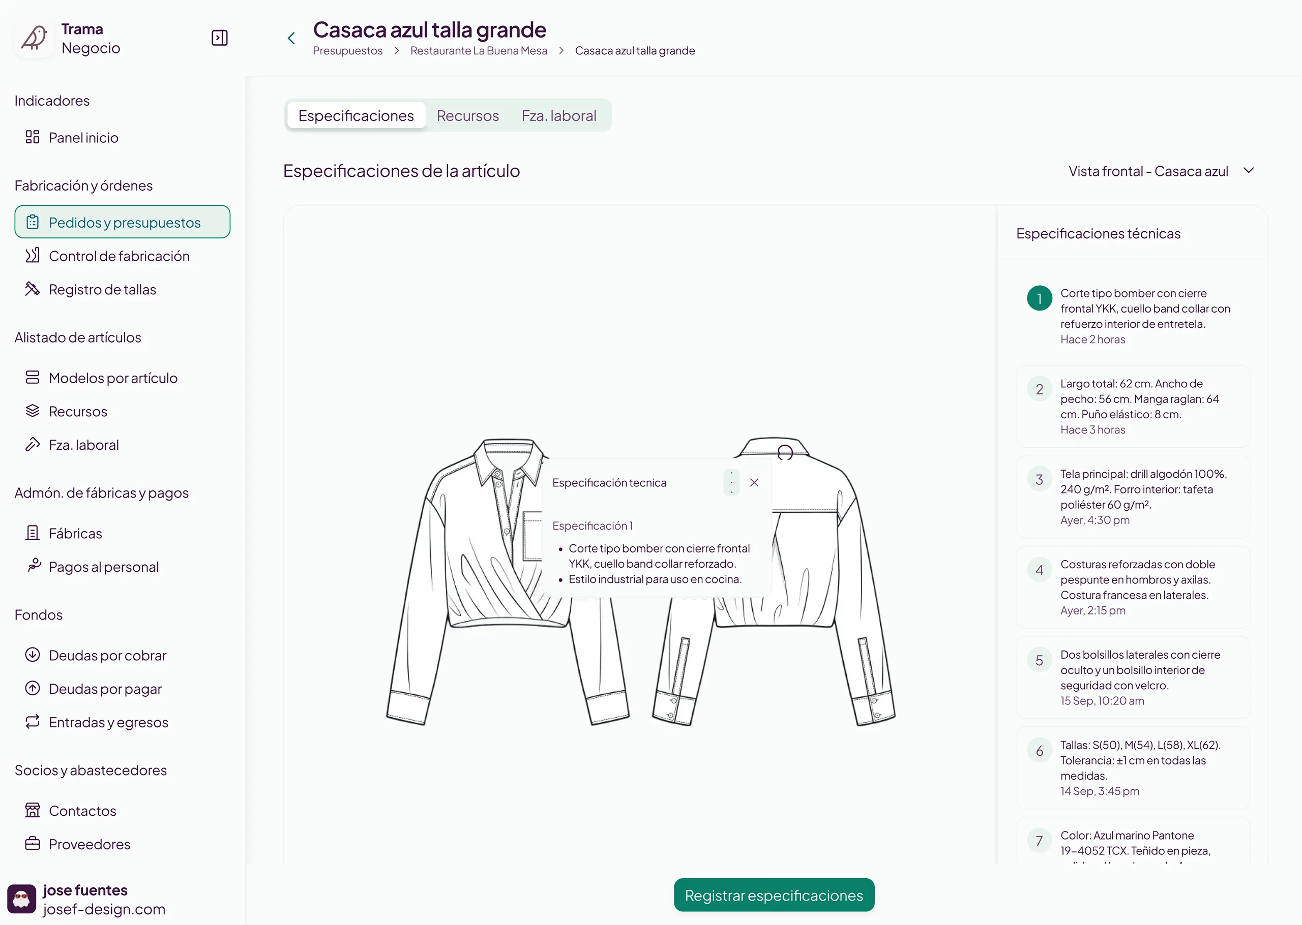Click the sidebar Fza. laboral hammer icon
Image resolution: width=1302 pixels, height=925 pixels.
pos(33,445)
